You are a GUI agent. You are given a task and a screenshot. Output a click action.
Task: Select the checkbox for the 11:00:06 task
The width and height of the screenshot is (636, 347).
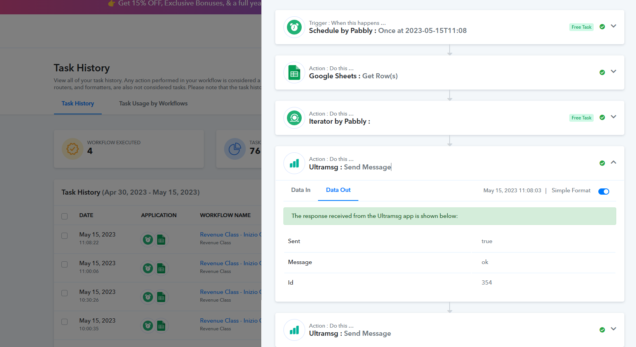click(64, 264)
